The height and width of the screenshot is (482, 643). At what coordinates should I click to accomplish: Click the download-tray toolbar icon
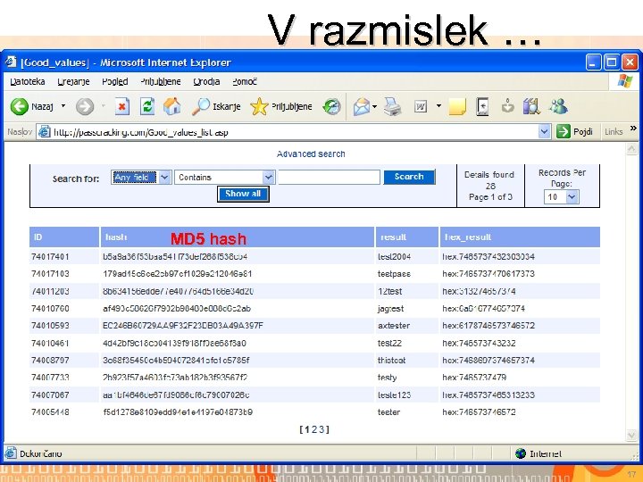point(507,106)
